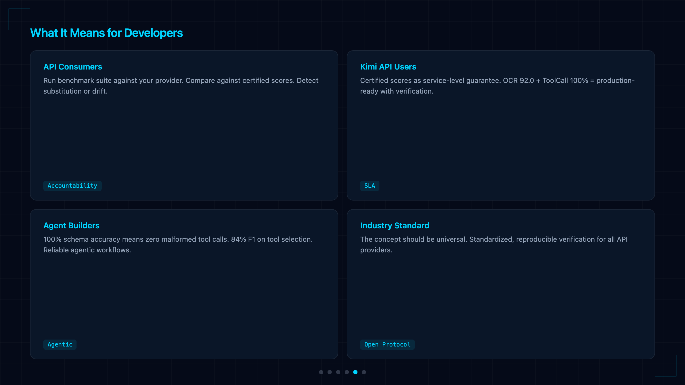685x385 pixels.
Task: Click the What It Means for Developers title
Action: click(x=106, y=33)
